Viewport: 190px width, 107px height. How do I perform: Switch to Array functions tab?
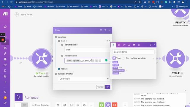(x=139, y=45)
